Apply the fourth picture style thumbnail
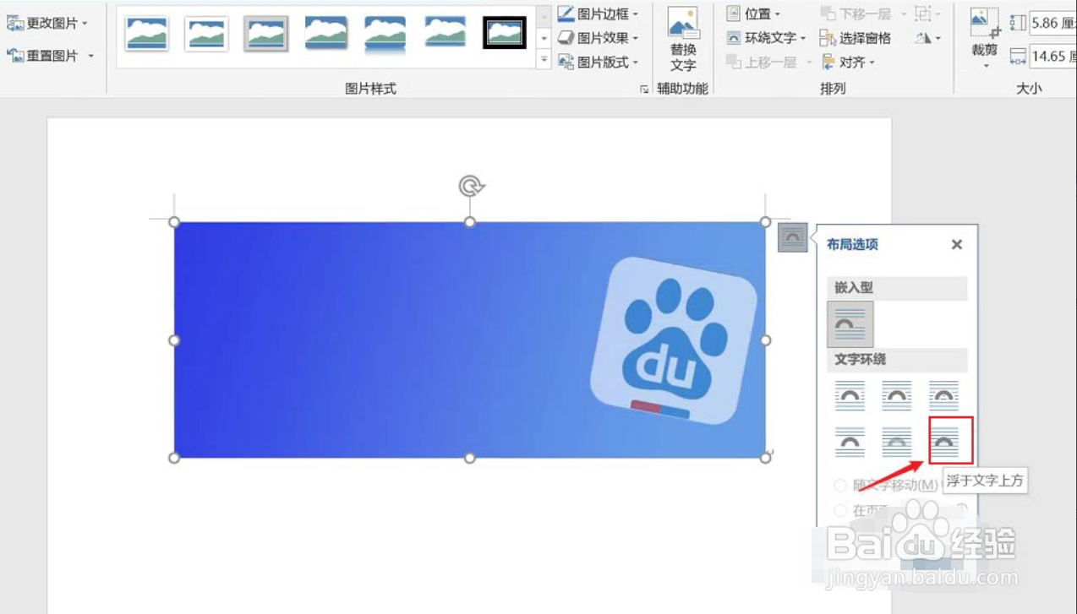 325,33
